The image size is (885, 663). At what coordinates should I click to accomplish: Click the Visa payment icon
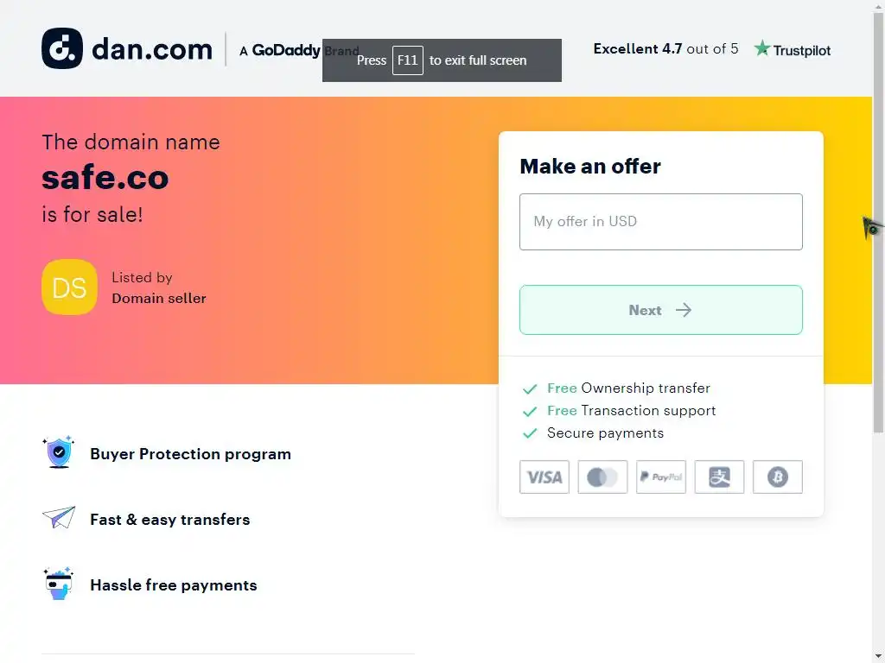pos(544,477)
